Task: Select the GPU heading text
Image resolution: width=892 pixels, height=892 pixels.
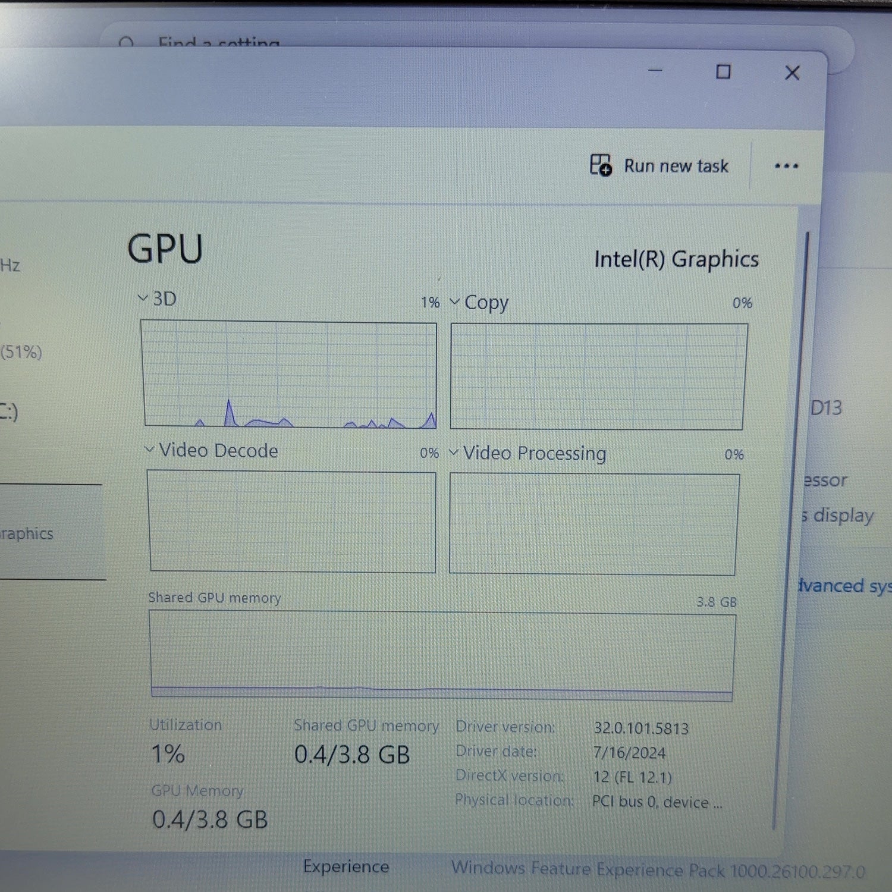Action: [165, 249]
